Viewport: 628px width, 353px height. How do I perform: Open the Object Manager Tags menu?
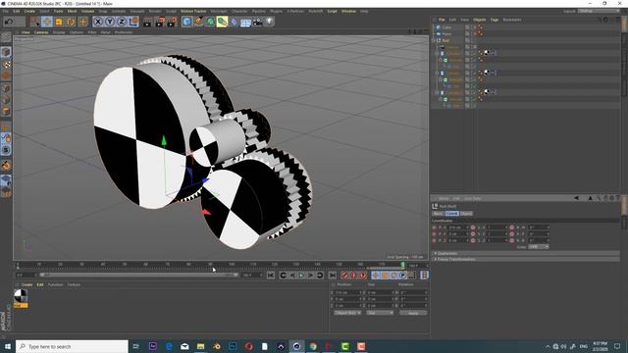click(x=495, y=20)
